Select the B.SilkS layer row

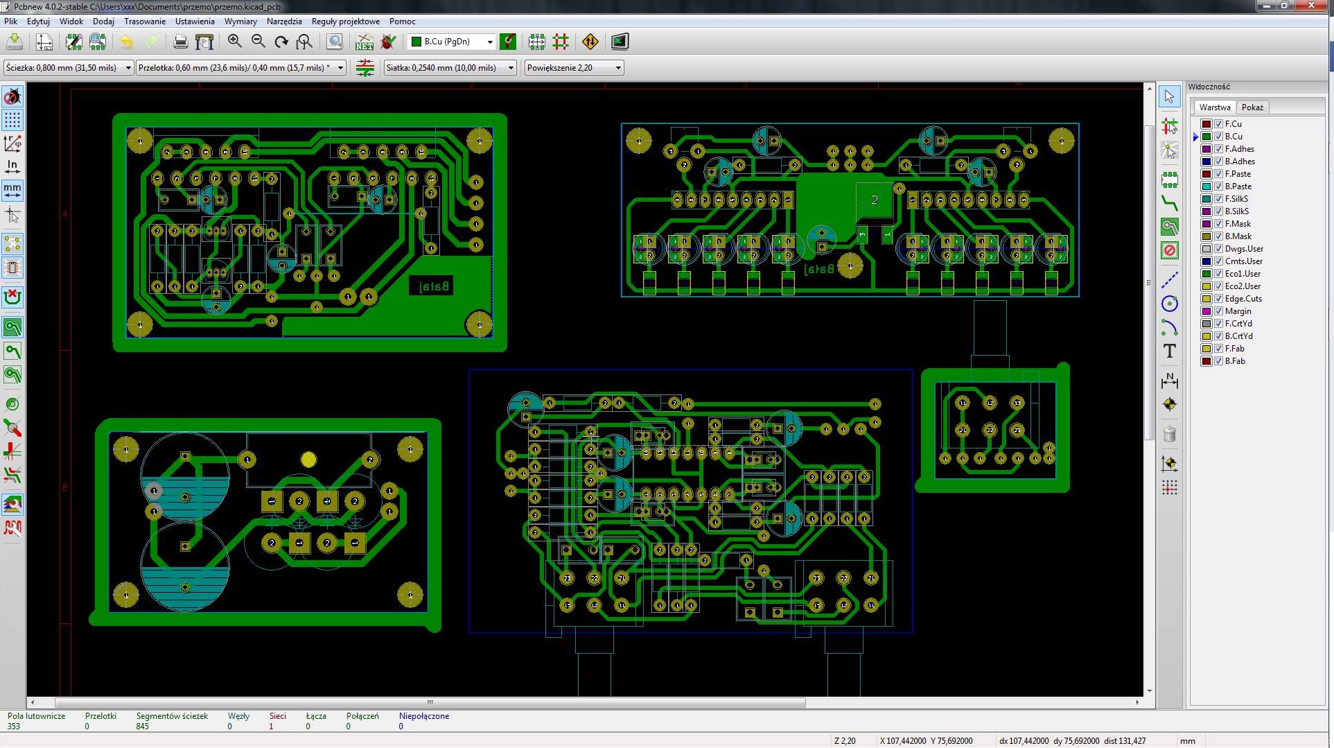coord(1237,211)
